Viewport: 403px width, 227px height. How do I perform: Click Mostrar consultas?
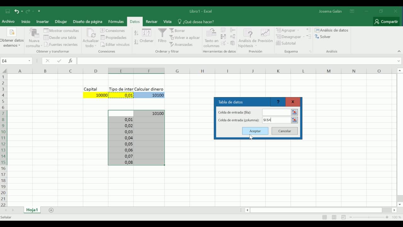(x=61, y=31)
